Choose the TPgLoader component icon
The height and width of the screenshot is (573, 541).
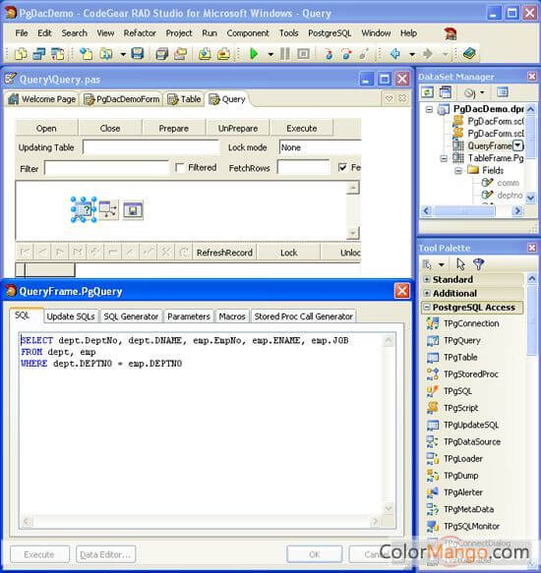pos(433,459)
